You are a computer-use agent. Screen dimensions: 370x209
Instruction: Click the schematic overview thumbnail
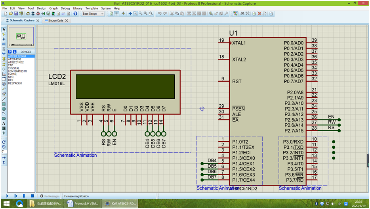tap(21, 36)
